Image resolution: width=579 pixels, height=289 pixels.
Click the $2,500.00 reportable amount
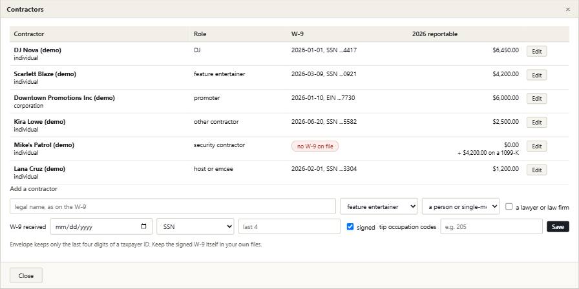click(505, 121)
